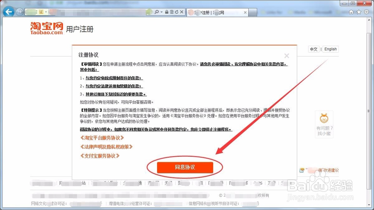374x210 pixels.
Task: Click the Taobao.com logo
Action: click(46, 28)
